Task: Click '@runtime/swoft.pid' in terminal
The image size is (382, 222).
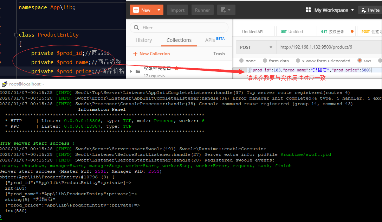Action: tap(305, 154)
